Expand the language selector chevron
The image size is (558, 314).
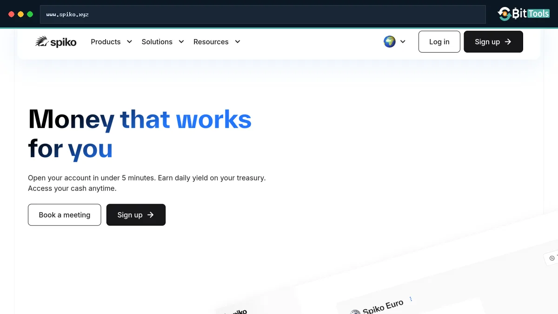coord(403,42)
